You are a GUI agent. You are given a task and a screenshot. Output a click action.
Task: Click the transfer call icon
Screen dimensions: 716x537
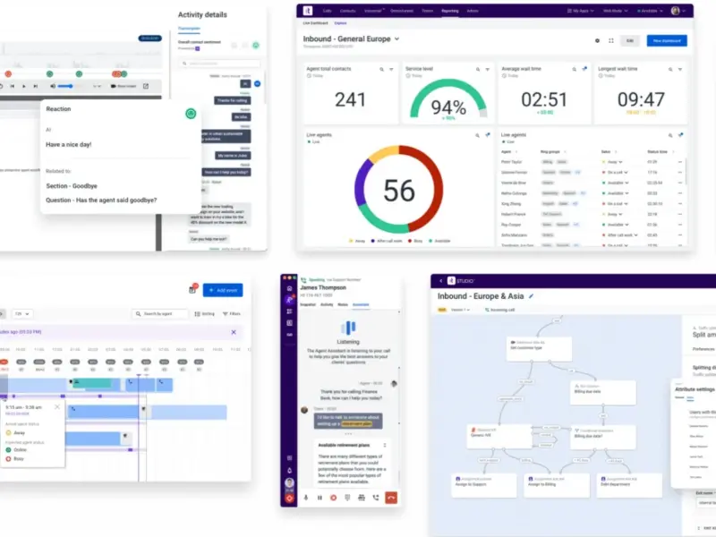375,498
